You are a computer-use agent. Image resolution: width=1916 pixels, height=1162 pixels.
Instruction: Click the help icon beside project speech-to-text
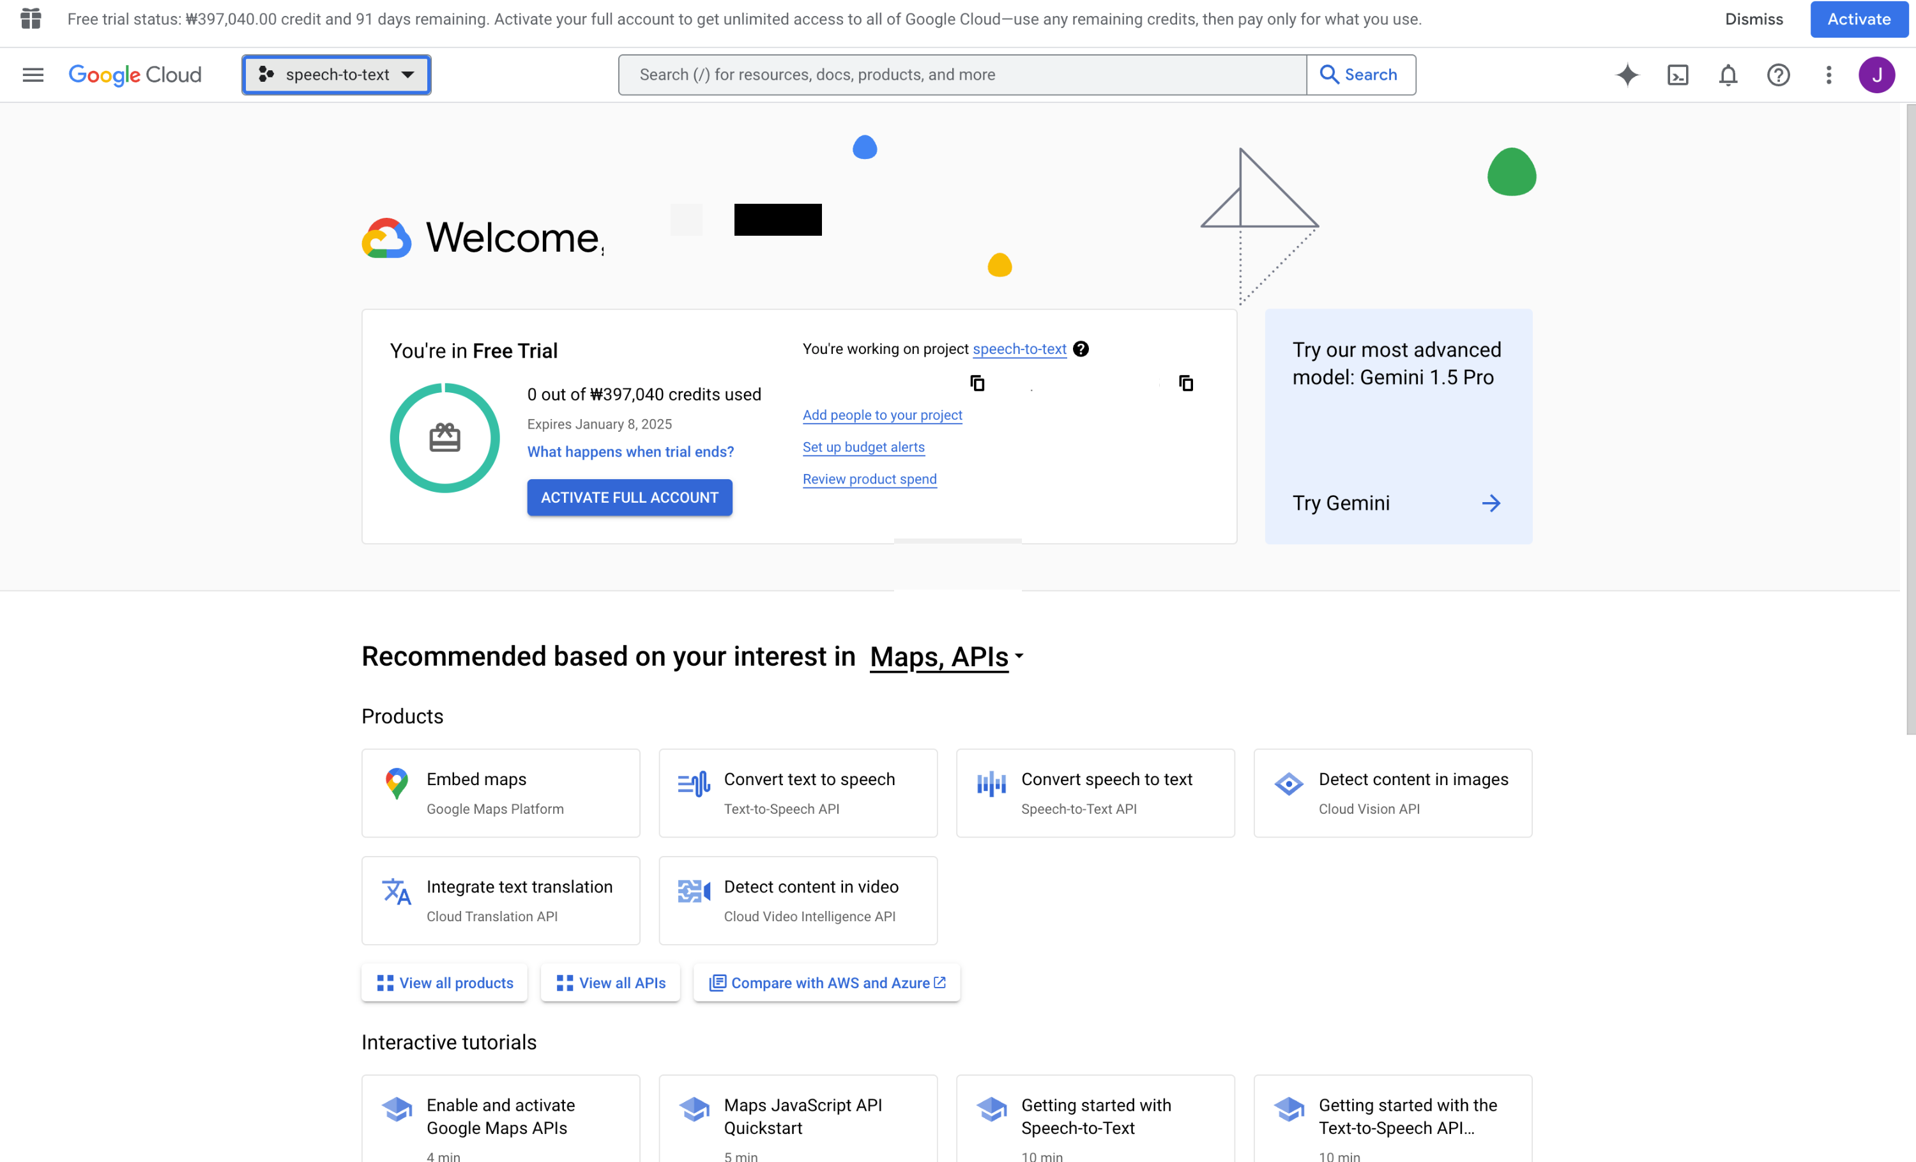(x=1081, y=348)
